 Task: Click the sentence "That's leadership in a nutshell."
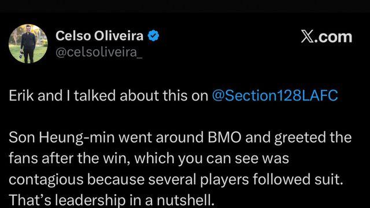pyautogui.click(x=112, y=200)
